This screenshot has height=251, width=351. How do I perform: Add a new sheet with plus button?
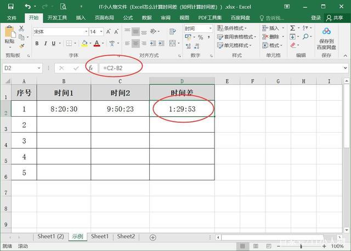tap(152, 237)
